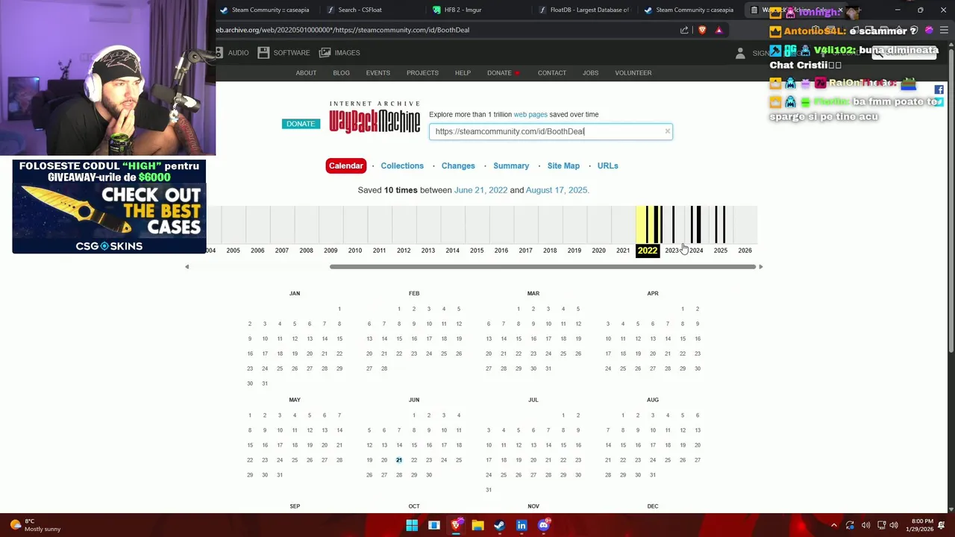
Task: Select year 2024 on the timeline
Action: coord(696,251)
